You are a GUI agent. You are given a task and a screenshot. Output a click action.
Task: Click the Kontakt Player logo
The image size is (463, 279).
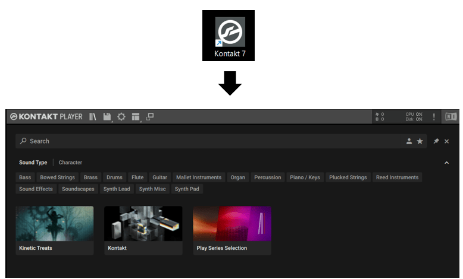tap(46, 117)
